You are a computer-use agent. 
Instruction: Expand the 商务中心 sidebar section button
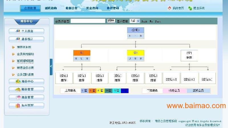pos(27,81)
